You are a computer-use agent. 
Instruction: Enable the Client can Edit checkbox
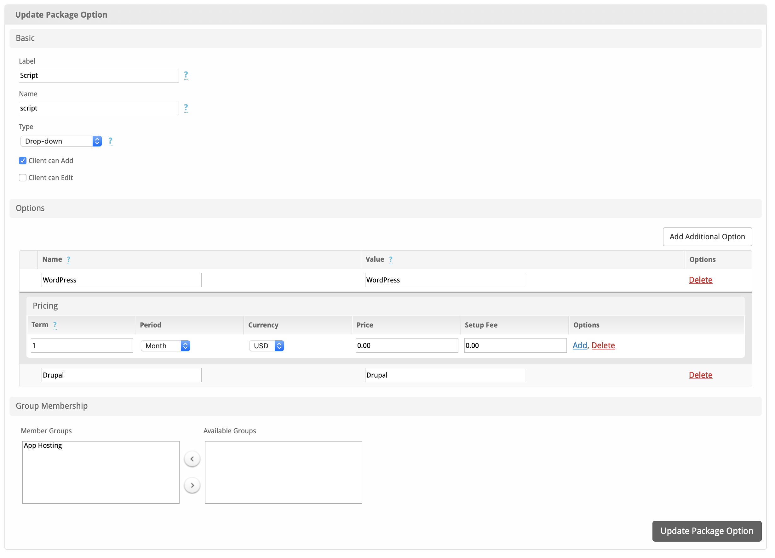23,178
